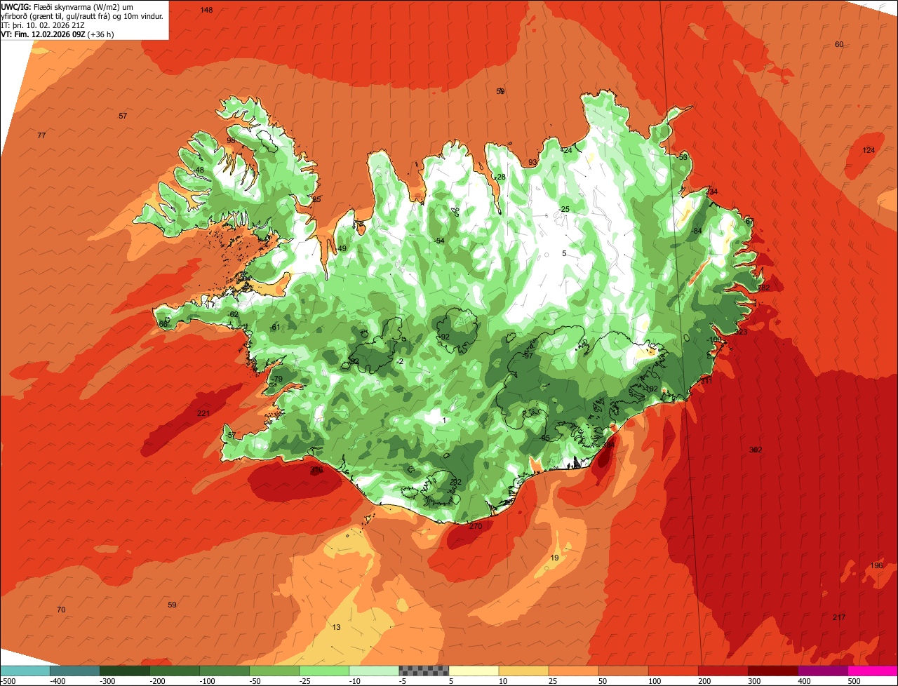This screenshot has height=686, width=898.
Task: Click the map value '323' off the east coast
Action: pyautogui.click(x=741, y=332)
